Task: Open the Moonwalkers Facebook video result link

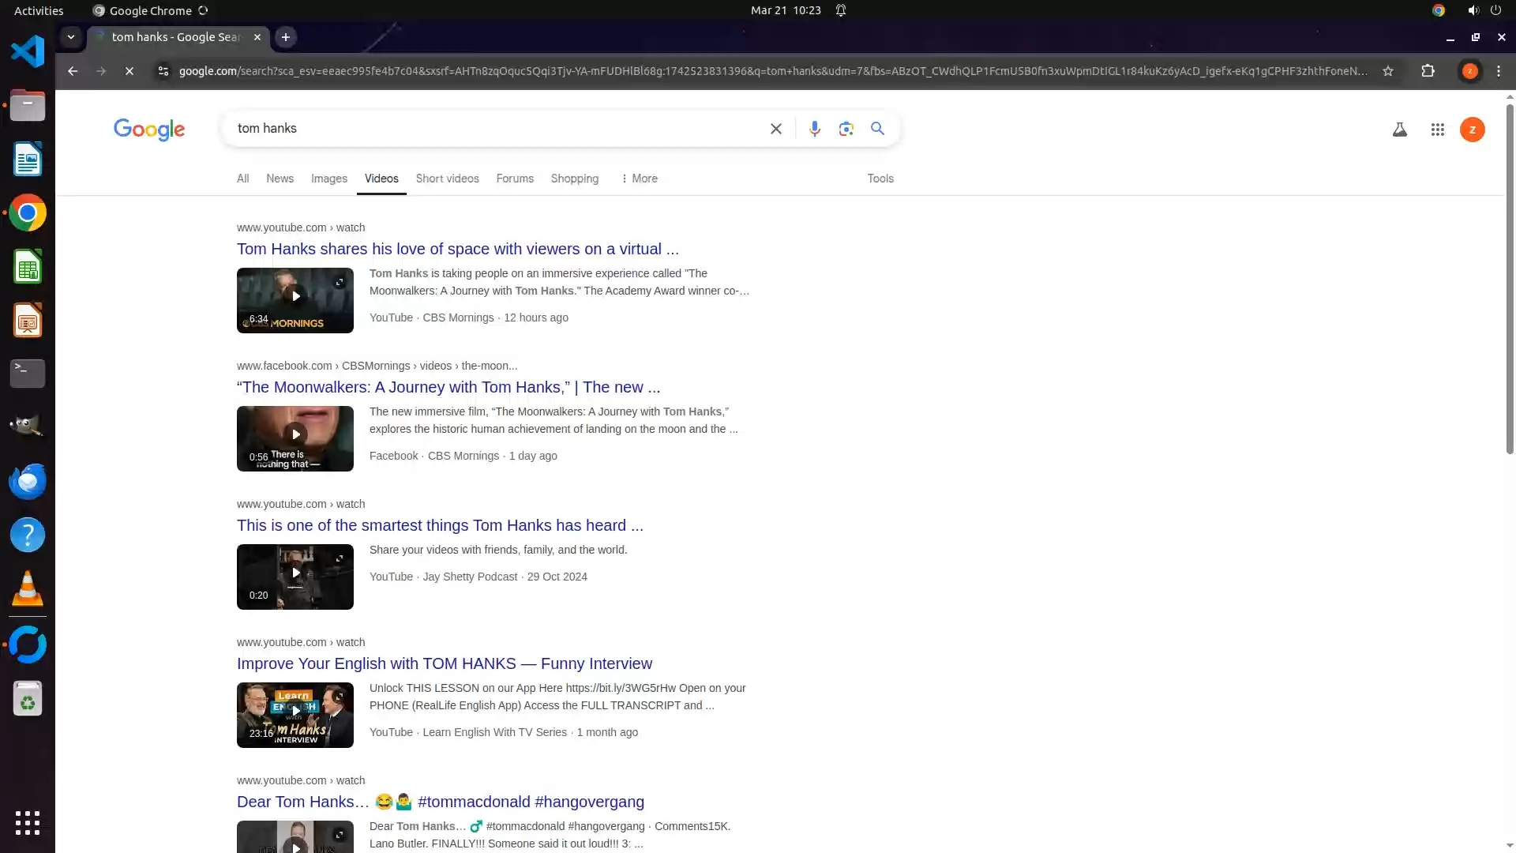Action: [x=448, y=387]
